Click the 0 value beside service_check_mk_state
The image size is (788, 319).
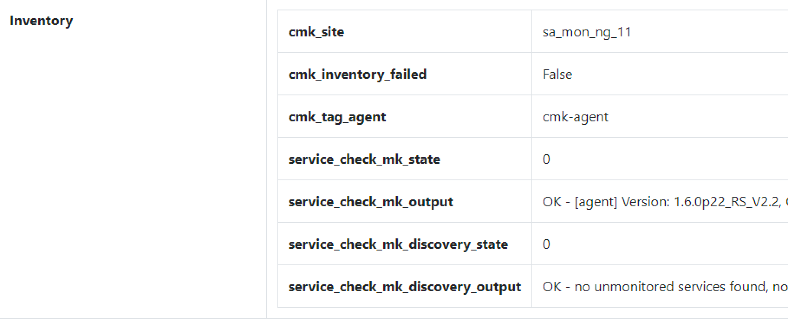[546, 159]
